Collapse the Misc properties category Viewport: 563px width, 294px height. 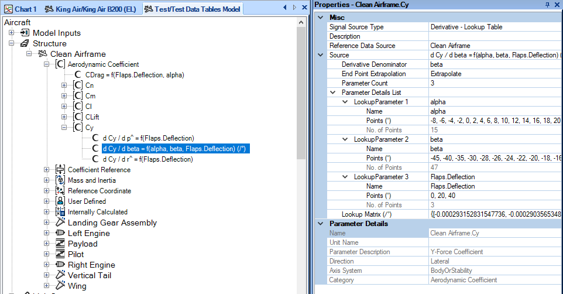(x=321, y=17)
